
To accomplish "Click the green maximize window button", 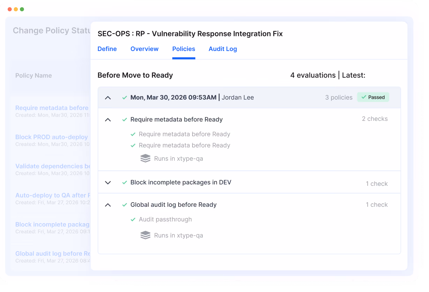I will click(x=22, y=9).
